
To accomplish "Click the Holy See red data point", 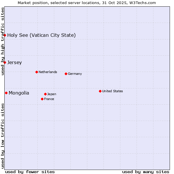I will tap(5, 35).
